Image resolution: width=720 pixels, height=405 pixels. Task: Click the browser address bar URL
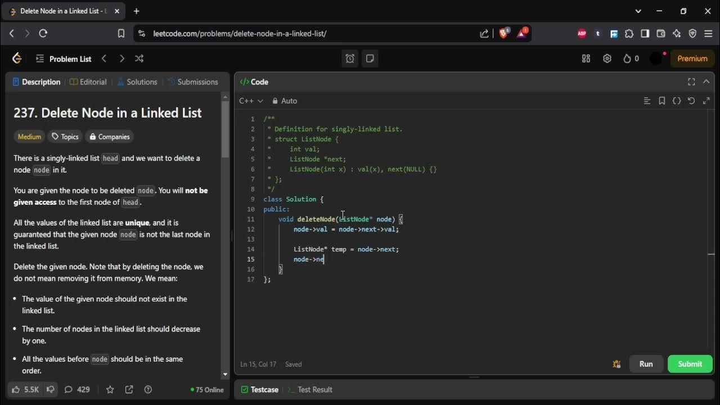coord(240,33)
